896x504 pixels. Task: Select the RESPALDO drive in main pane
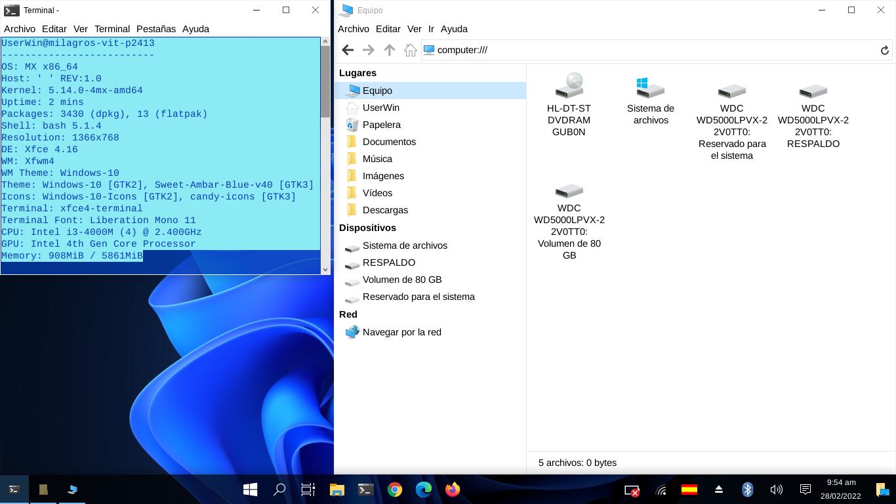[x=813, y=91]
